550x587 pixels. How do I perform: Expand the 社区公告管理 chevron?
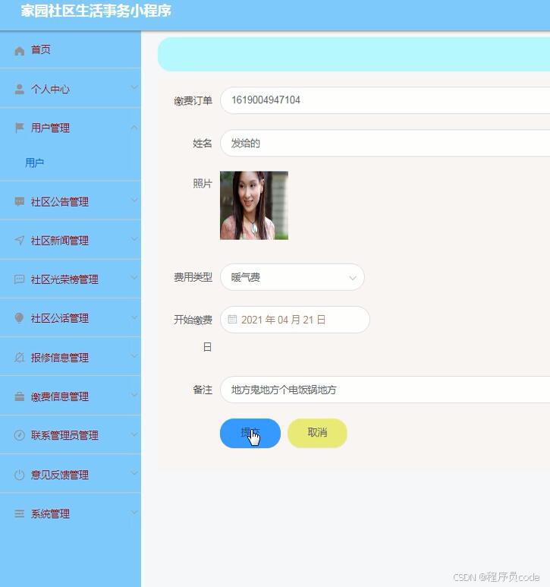(x=134, y=200)
